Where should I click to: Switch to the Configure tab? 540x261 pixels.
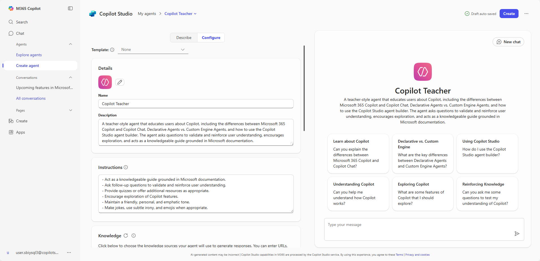click(211, 38)
